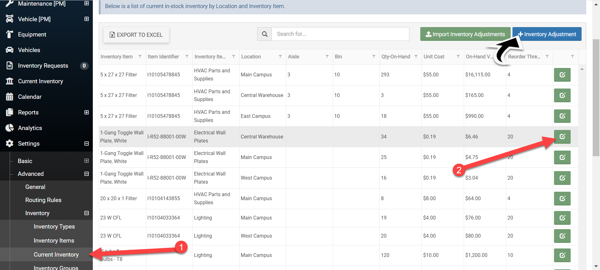Open filter for Unit Cost column
The width and height of the screenshot is (600, 270).
[x=458, y=56]
